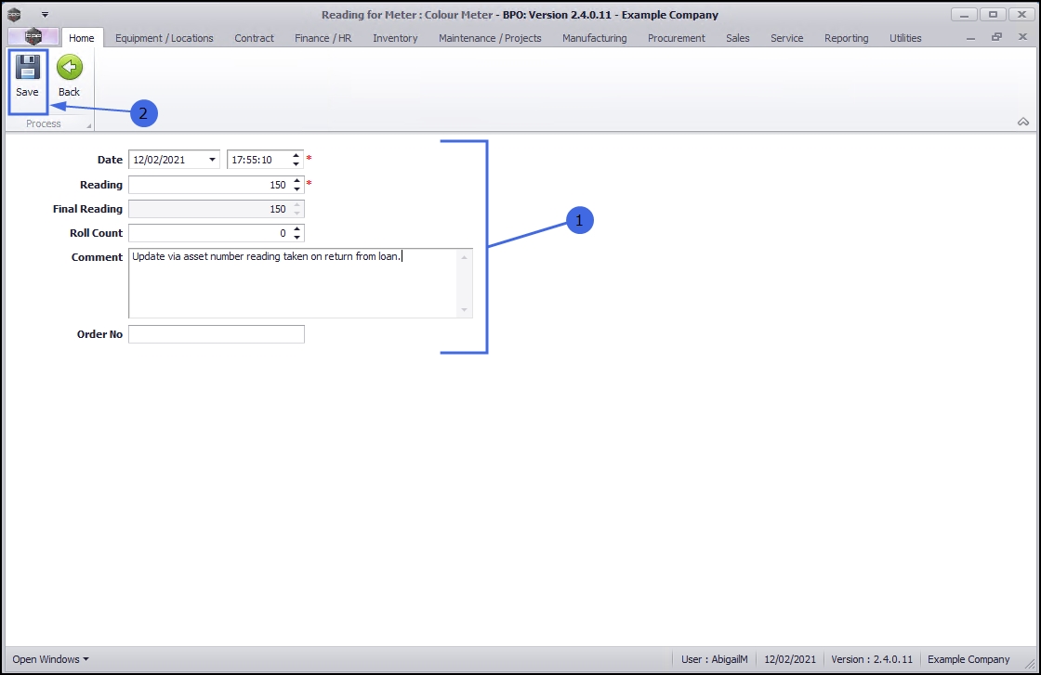Click User : AbigailM in status bar
This screenshot has width=1041, height=675.
point(715,659)
